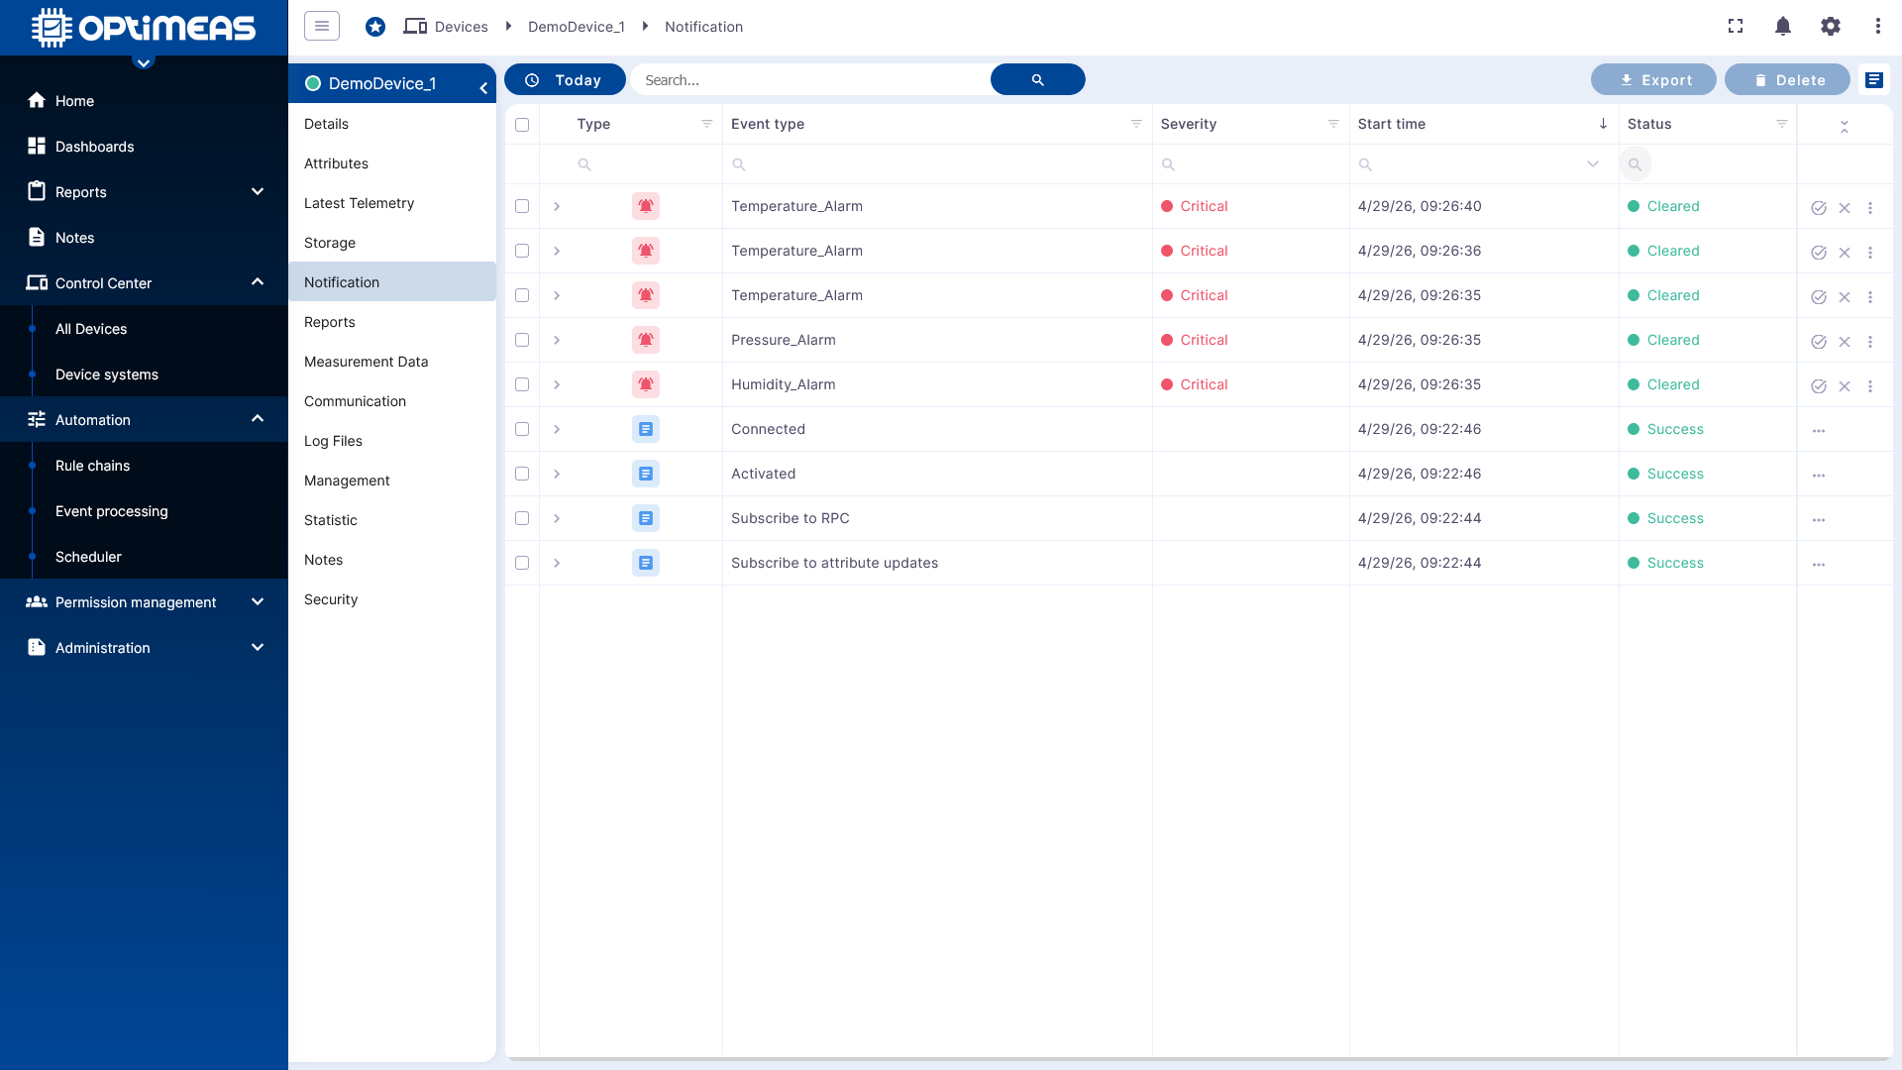The height and width of the screenshot is (1070, 1902).
Task: Toggle the select-all header checkbox
Action: [522, 125]
